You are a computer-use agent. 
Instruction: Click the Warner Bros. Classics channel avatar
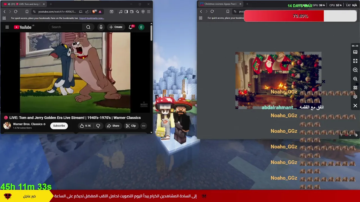pyautogui.click(x=7, y=125)
